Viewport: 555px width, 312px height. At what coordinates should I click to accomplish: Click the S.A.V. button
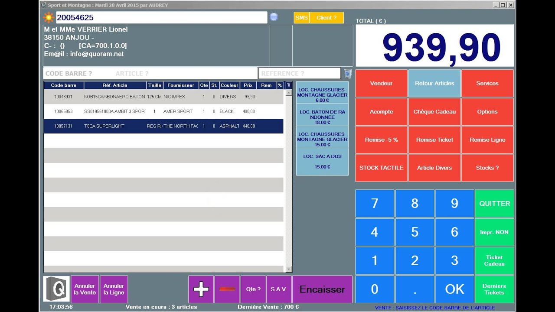coord(279,289)
